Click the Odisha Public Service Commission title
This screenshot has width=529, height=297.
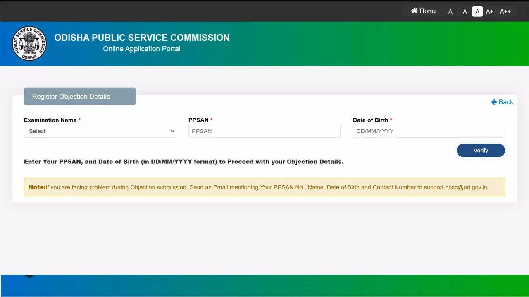pos(142,38)
